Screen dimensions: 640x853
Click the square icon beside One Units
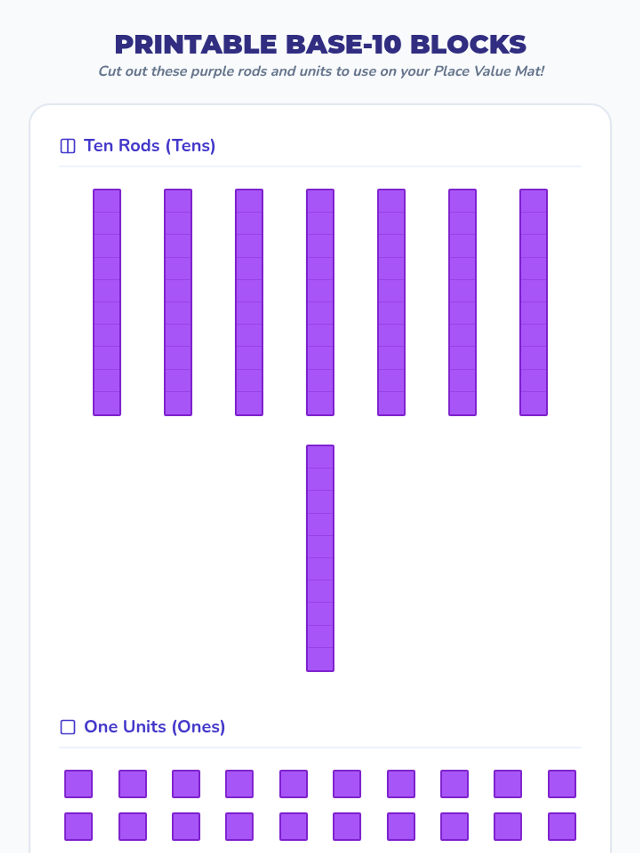pyautogui.click(x=68, y=727)
